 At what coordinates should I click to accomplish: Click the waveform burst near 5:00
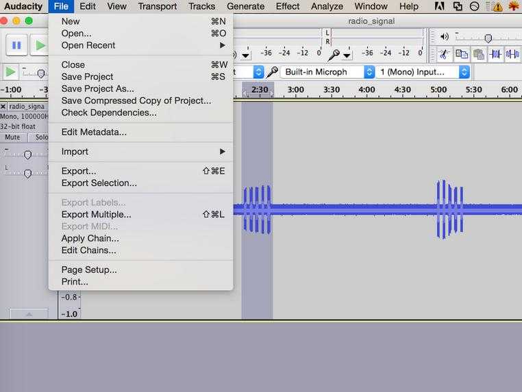point(450,209)
